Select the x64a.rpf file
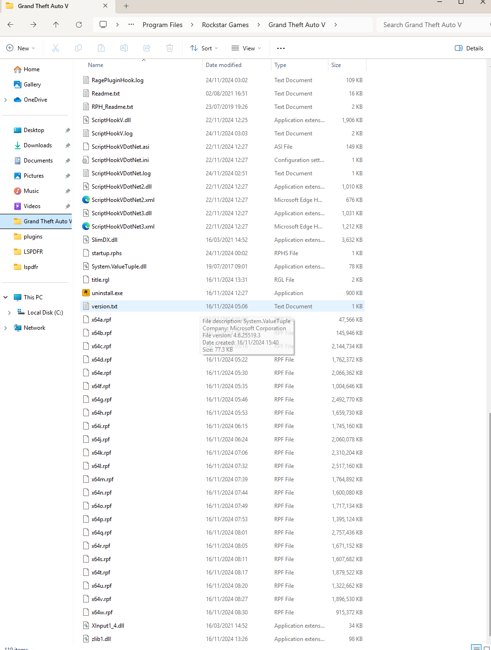Image resolution: width=491 pixels, height=650 pixels. [x=222, y=320]
